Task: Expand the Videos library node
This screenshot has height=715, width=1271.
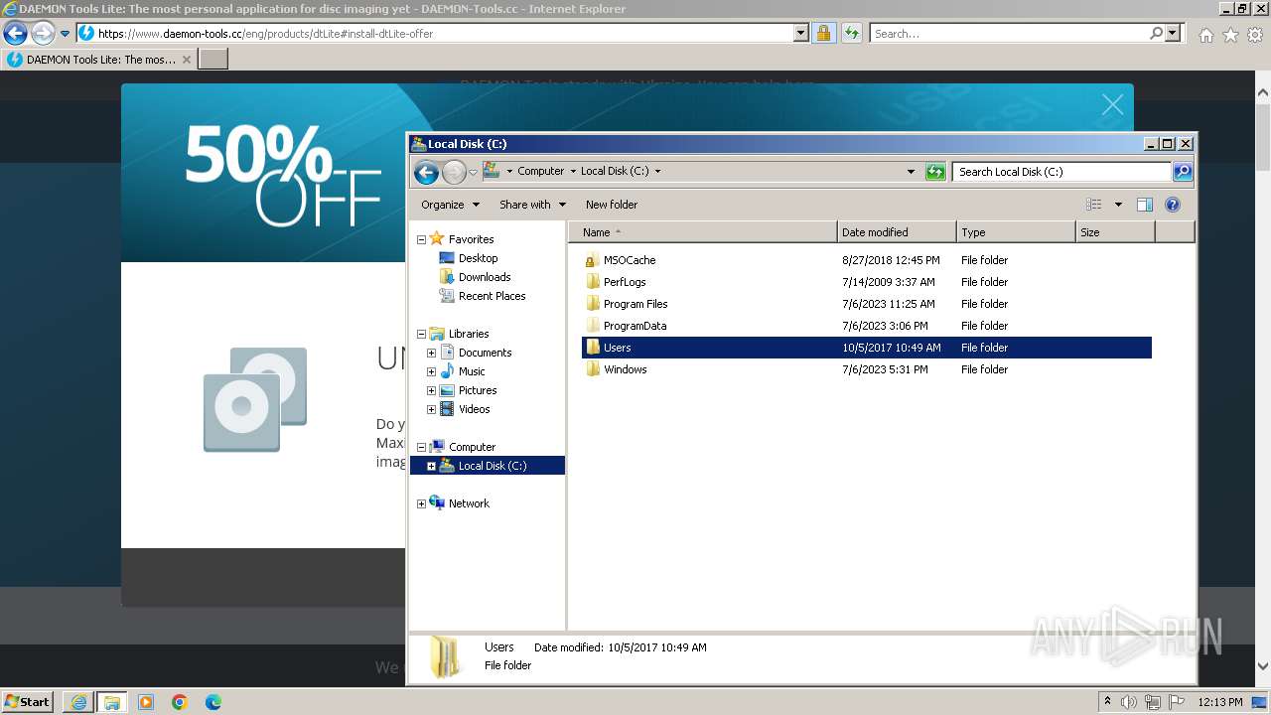Action: [x=431, y=409]
